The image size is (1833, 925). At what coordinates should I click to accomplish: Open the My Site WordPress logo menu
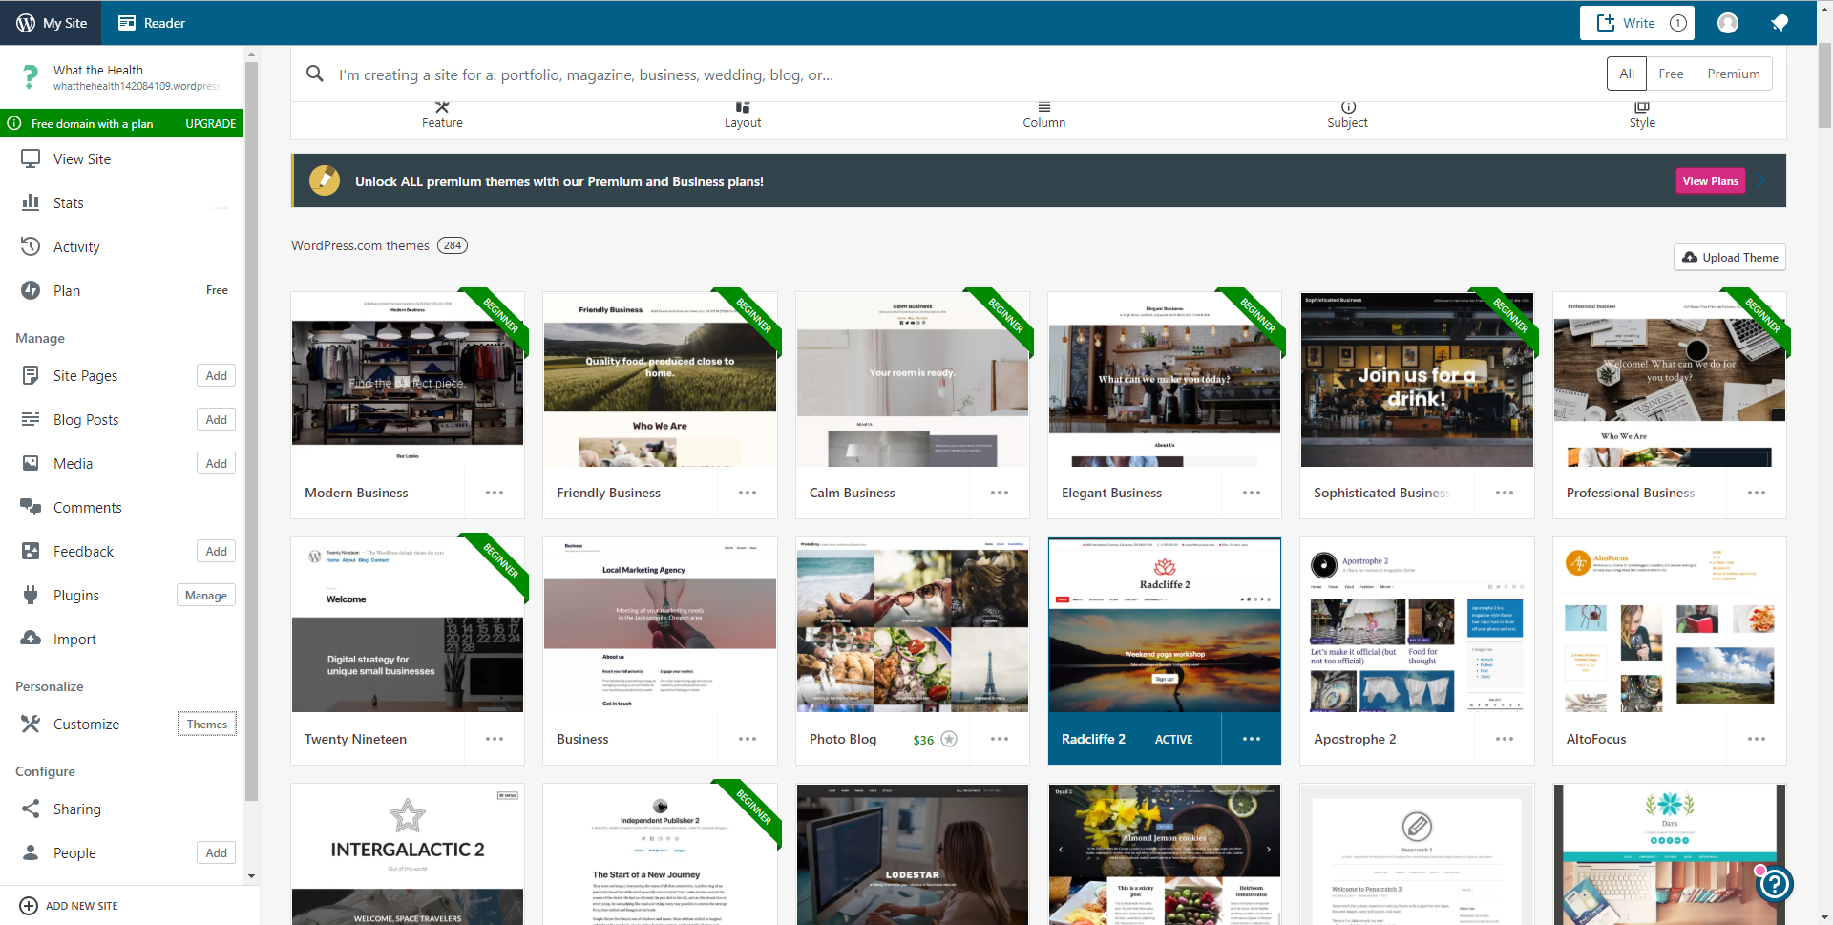click(52, 23)
